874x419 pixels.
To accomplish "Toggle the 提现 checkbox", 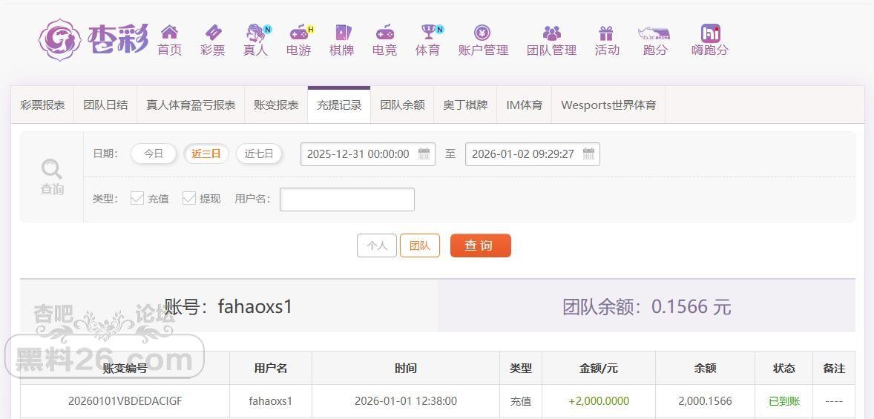I will click(x=189, y=198).
